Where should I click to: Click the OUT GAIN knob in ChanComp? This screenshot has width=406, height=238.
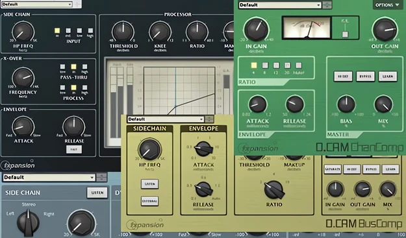tap(385, 30)
